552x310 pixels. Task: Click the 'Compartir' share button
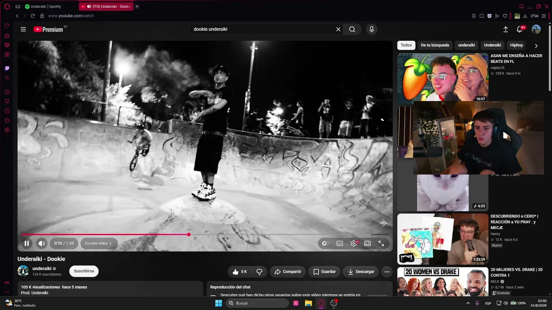click(x=288, y=272)
